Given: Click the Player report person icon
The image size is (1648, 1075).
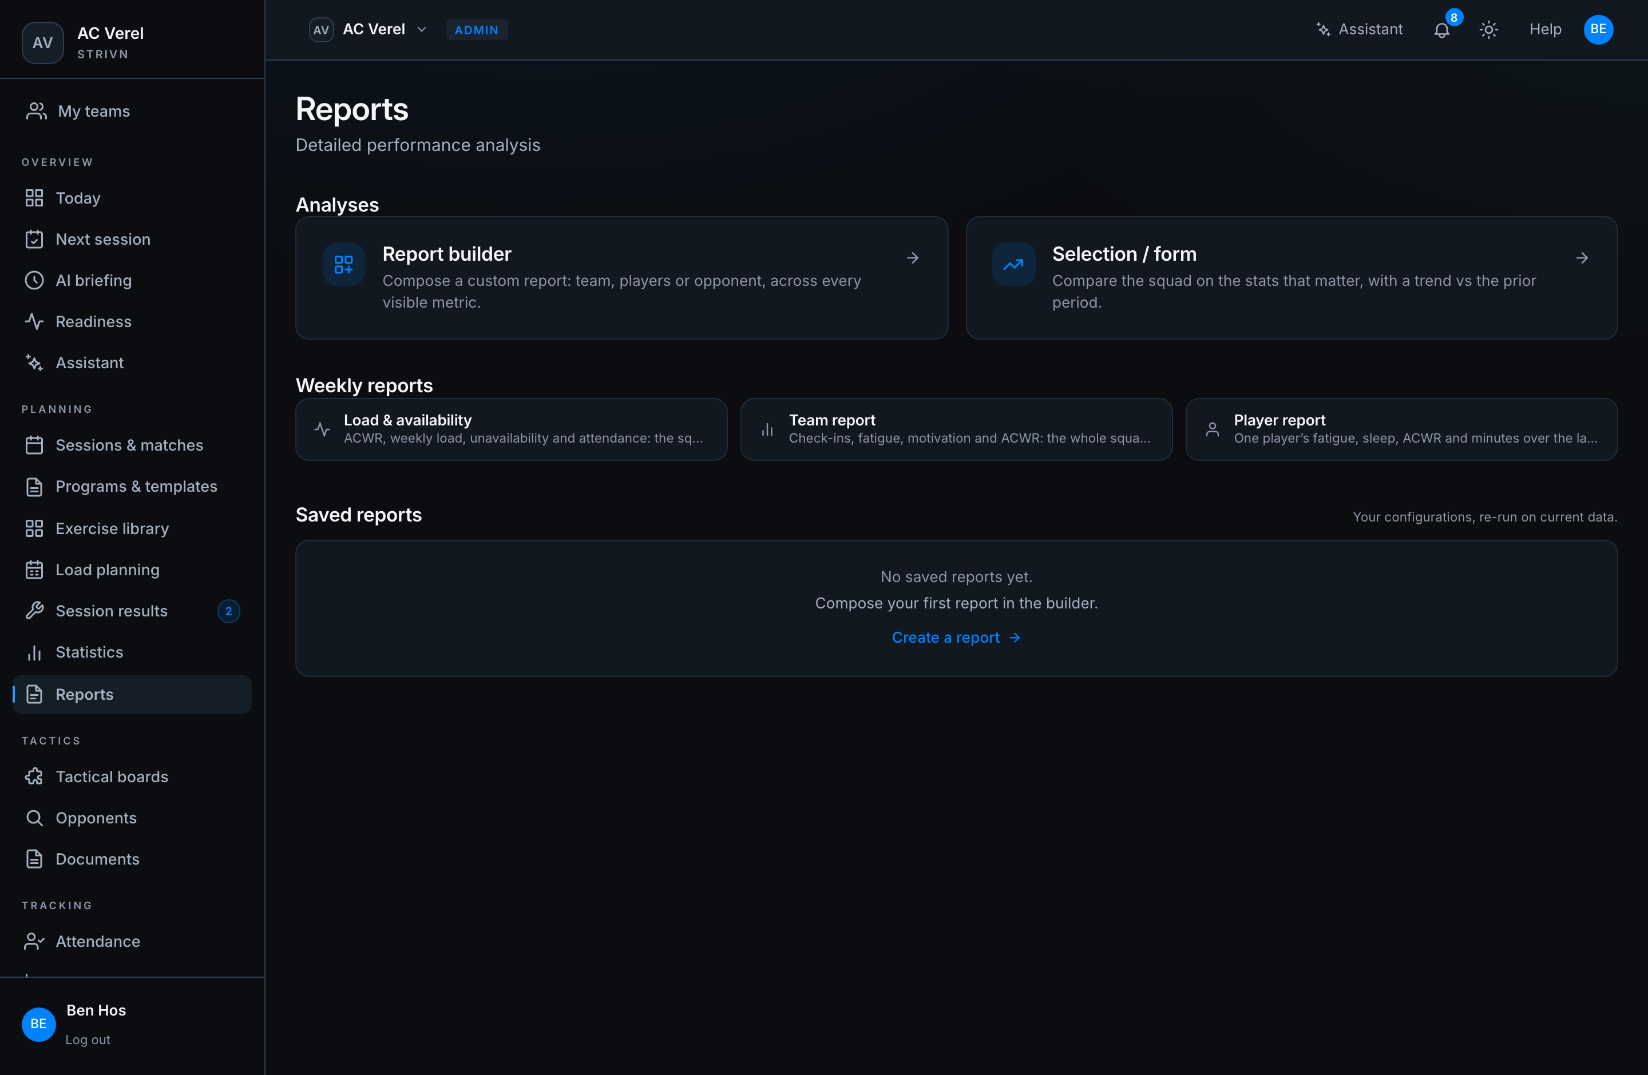Looking at the screenshot, I should click(x=1213, y=429).
